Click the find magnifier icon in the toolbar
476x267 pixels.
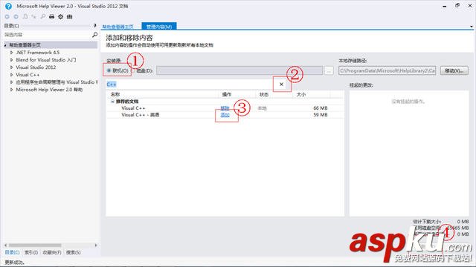[43, 16]
